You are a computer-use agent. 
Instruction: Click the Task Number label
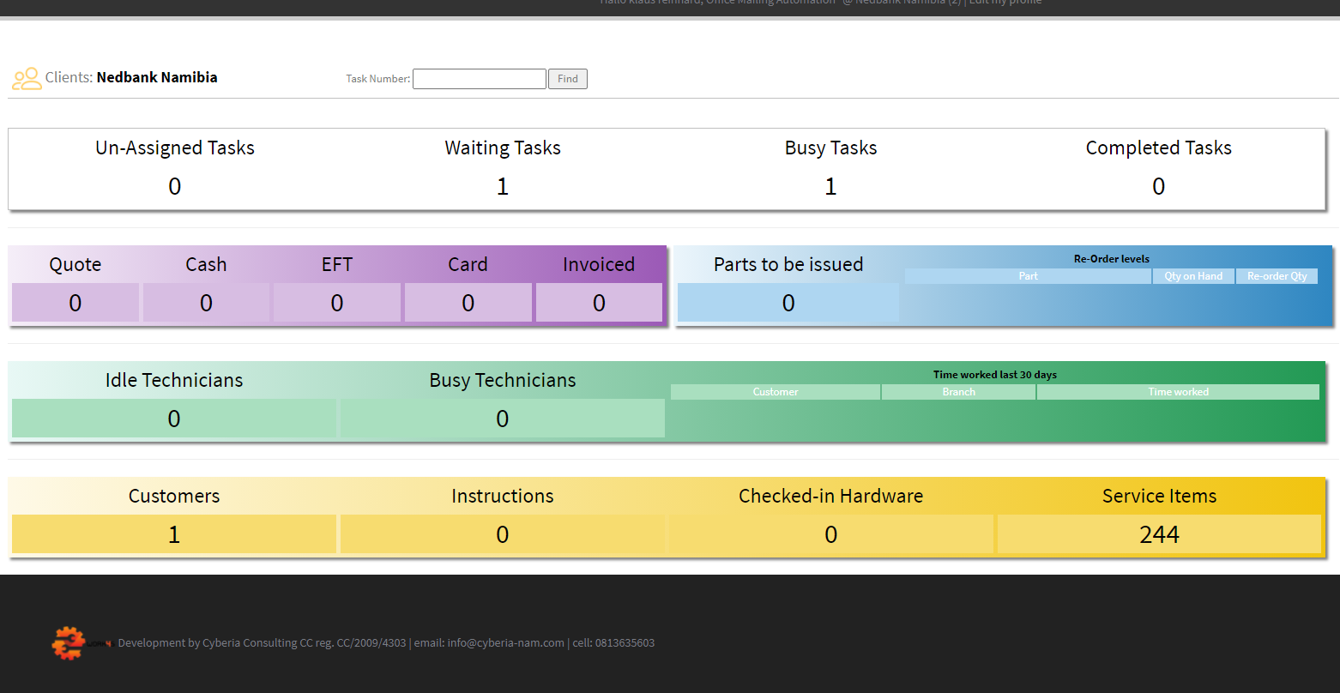coord(377,79)
